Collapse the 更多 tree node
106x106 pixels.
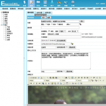1,25
